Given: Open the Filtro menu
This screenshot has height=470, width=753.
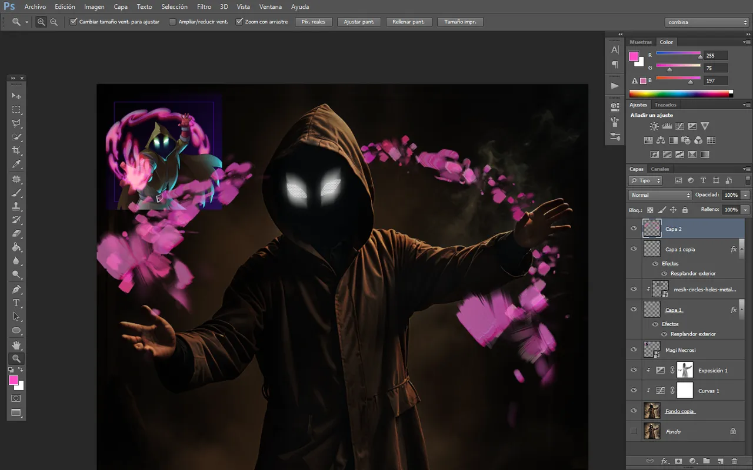Looking at the screenshot, I should pos(204,7).
